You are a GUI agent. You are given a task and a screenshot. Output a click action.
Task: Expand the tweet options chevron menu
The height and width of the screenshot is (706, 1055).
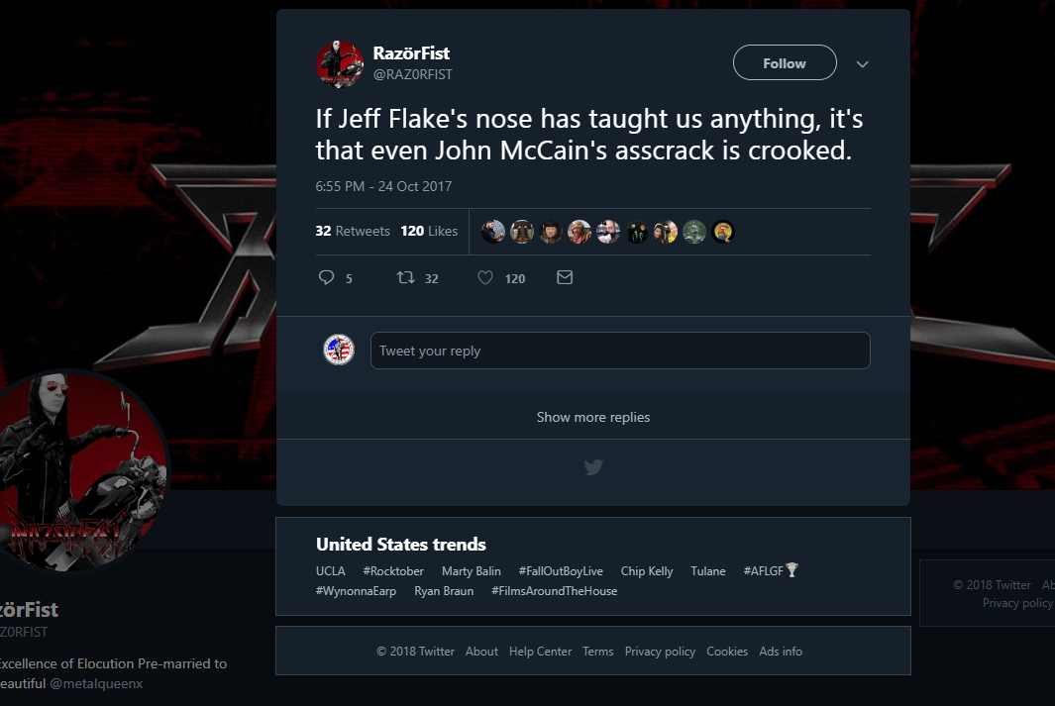[x=862, y=64]
